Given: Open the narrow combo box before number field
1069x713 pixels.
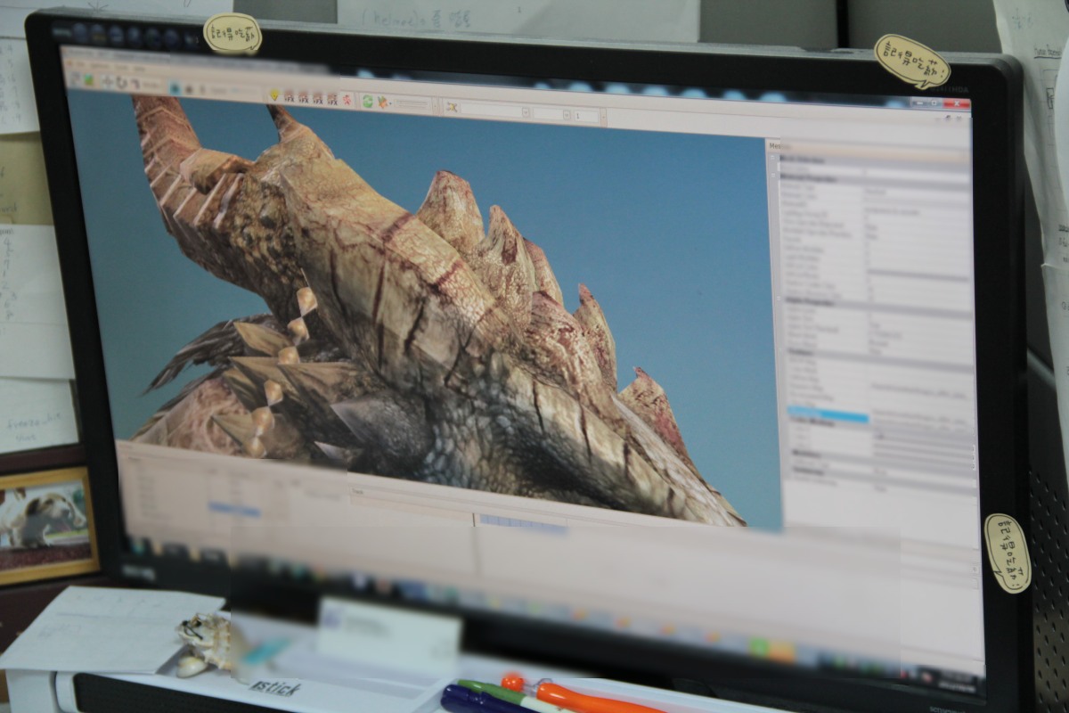Looking at the screenshot, I should [x=552, y=114].
